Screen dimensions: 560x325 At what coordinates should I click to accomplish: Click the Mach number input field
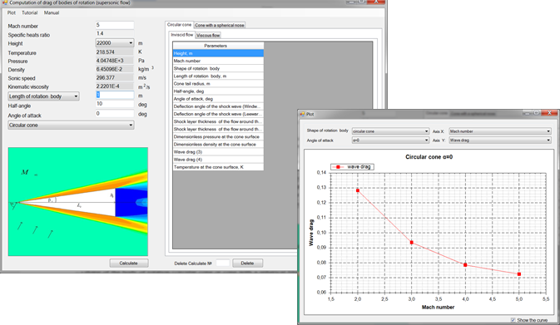[x=115, y=25]
